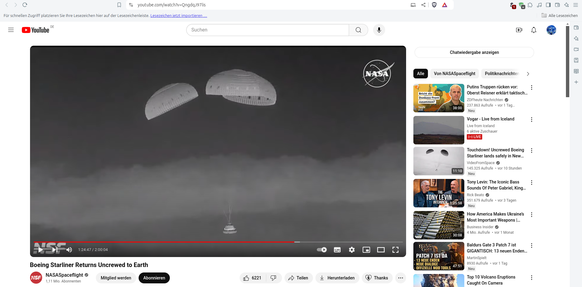Open options menu for Putins Truppen video
Image resolution: width=582 pixels, height=287 pixels.
click(531, 87)
